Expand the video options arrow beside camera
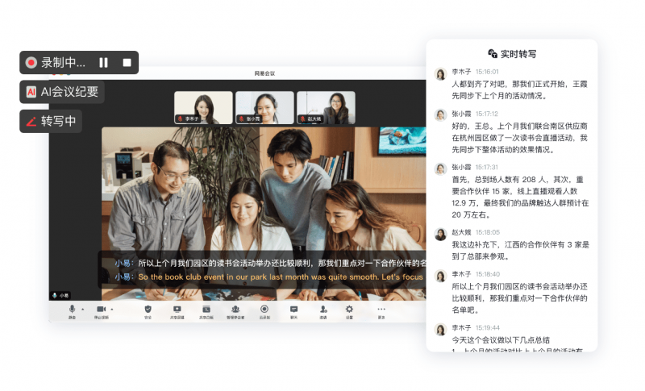 (112, 309)
